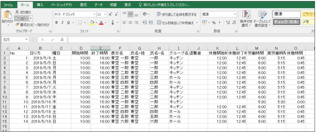Click the text orientation icon
Image resolution: width=316 pixels, height=132 pixels.
[145, 14]
